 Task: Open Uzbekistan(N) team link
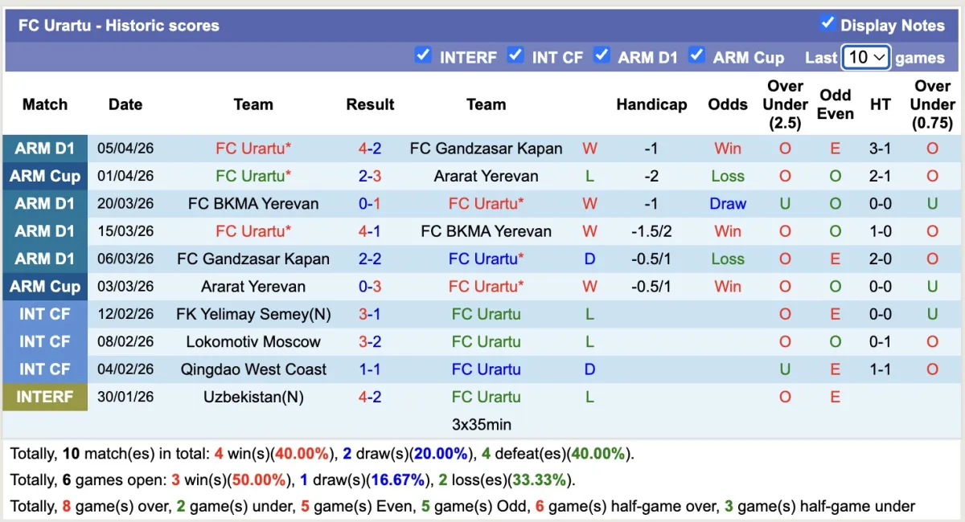coord(253,397)
